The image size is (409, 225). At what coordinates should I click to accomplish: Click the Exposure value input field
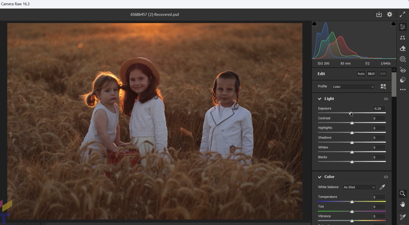click(379, 108)
